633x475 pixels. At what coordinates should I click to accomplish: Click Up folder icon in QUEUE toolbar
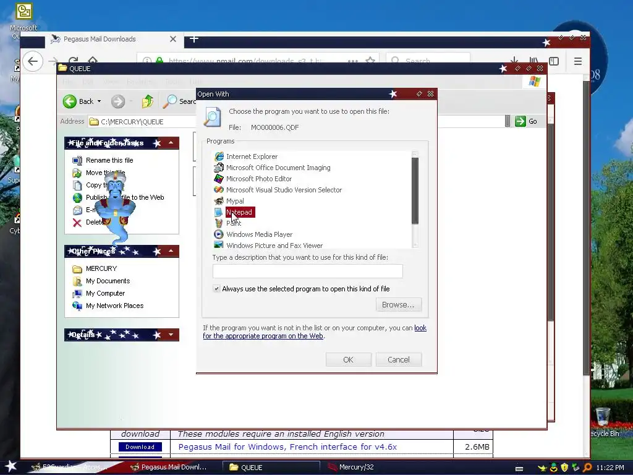point(147,101)
